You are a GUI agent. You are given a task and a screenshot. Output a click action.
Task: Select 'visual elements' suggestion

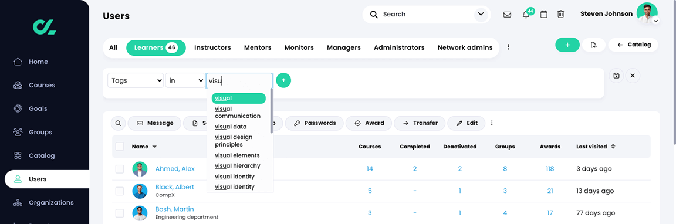(238, 155)
